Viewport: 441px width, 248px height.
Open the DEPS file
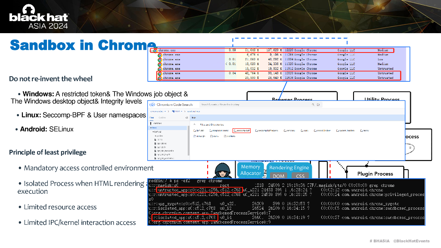click(x=214, y=136)
